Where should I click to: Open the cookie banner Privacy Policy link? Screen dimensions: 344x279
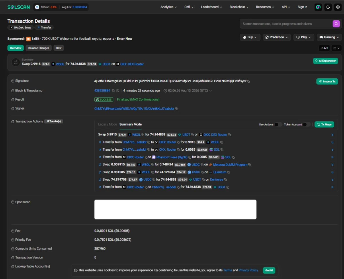248,270
